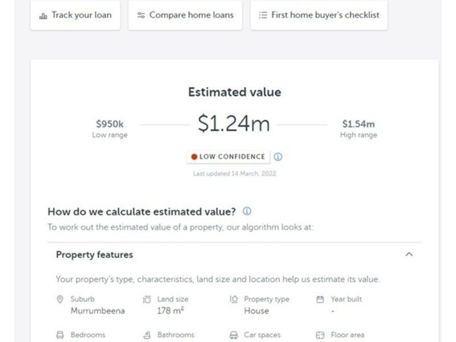This screenshot has height=342, width=456.
Task: Click the Bedrooms bed icon
Action: tap(60, 335)
